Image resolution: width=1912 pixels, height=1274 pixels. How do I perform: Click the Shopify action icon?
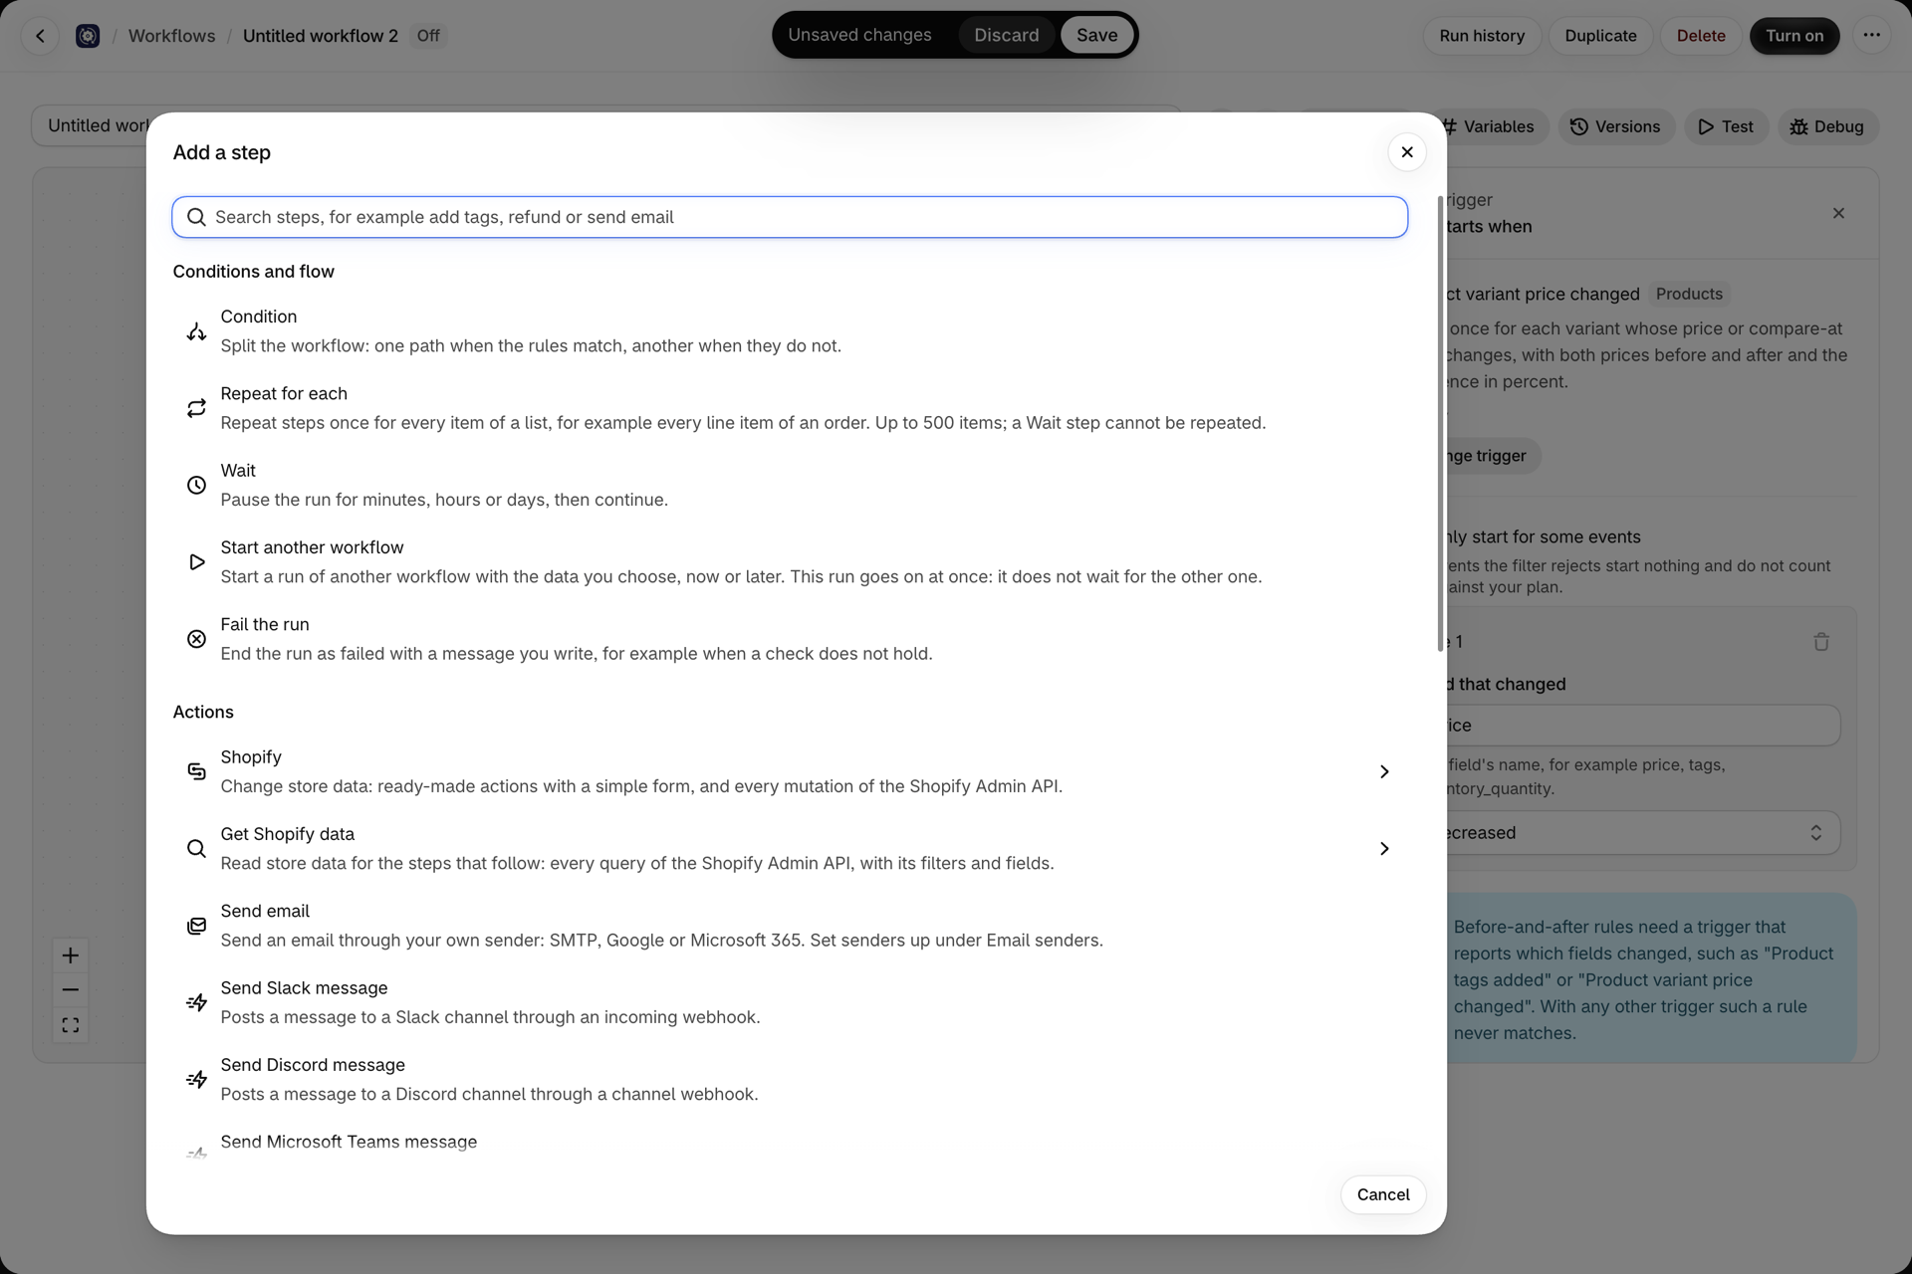[196, 771]
